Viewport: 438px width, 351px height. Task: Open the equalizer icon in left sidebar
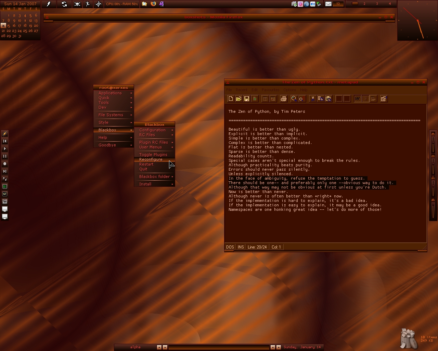5,194
